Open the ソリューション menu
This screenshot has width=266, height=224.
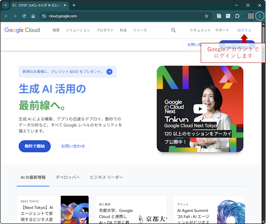click(x=78, y=30)
